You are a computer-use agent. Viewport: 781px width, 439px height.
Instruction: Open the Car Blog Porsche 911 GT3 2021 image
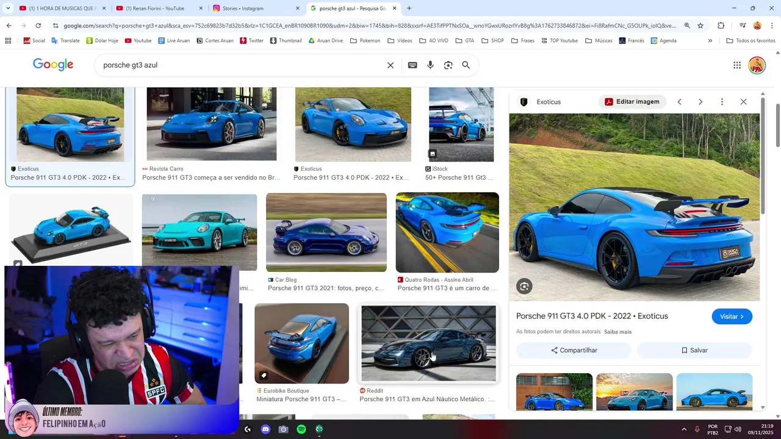tap(326, 232)
